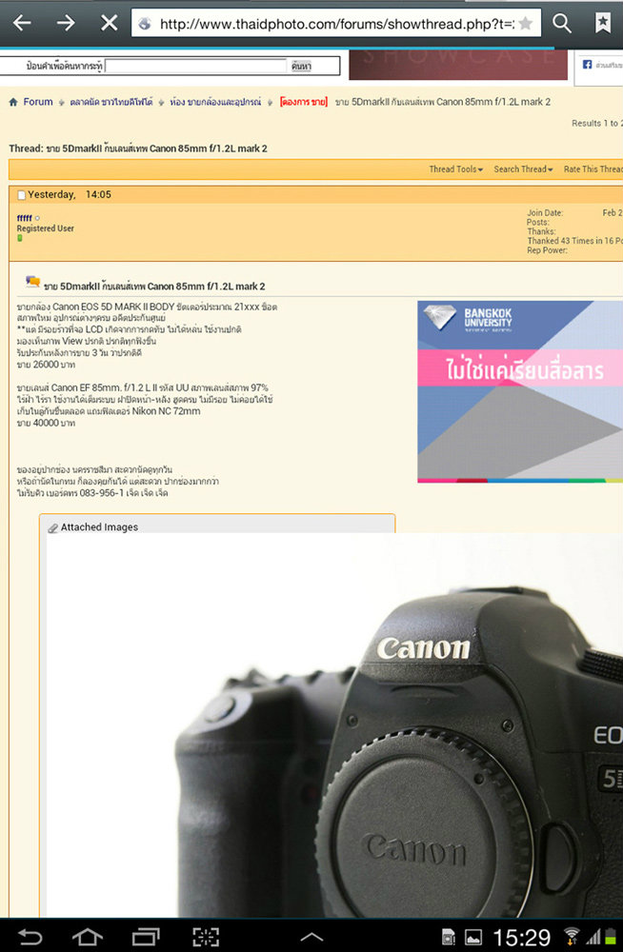This screenshot has height=952, width=623.
Task: Open user fffff profile link
Action: pyautogui.click(x=25, y=218)
